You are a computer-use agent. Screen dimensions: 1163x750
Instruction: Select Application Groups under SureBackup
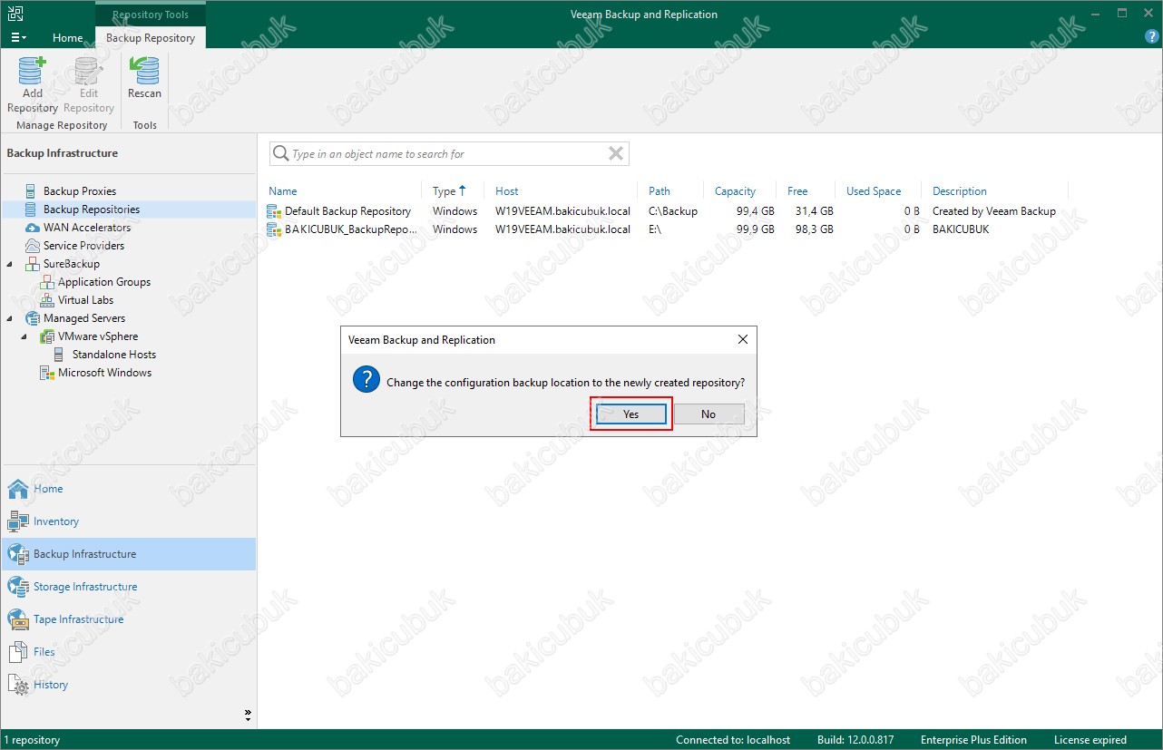104,282
